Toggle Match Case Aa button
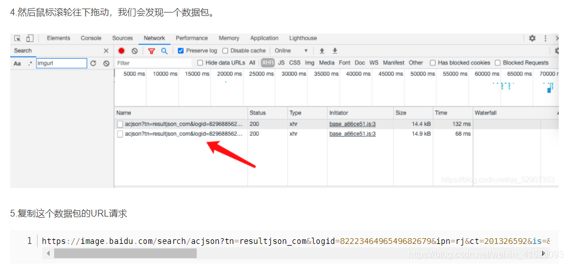The image size is (569, 265). pos(17,63)
